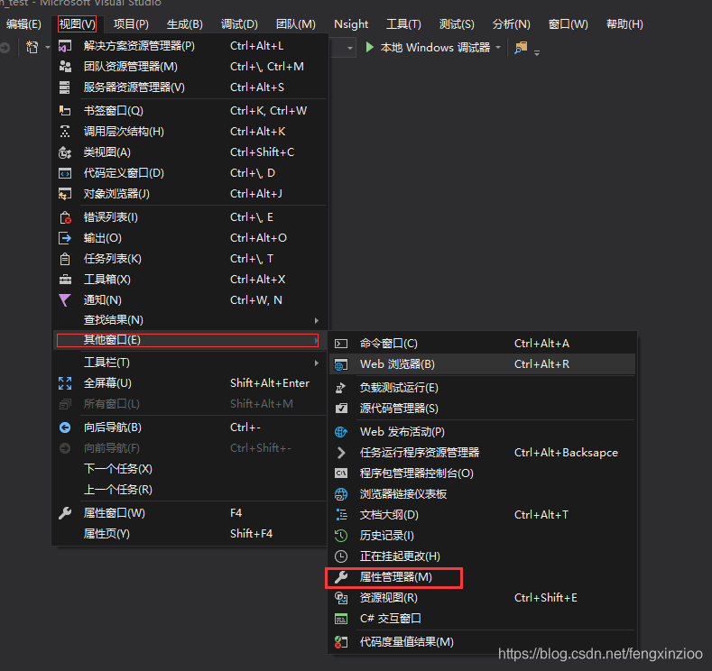This screenshot has height=671, width=712.
Task: Open the toolbar overflow options arrow
Action: pos(537,53)
